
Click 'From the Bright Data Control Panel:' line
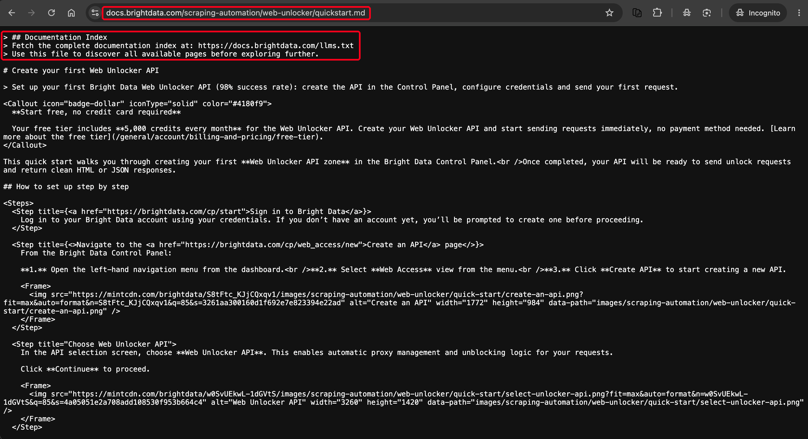pos(96,253)
